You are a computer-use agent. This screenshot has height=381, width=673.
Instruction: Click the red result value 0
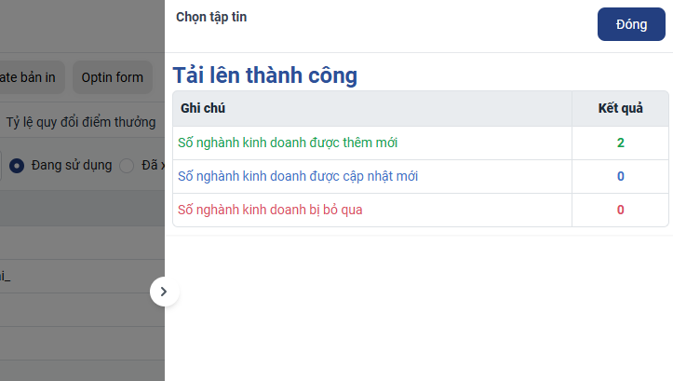pyautogui.click(x=620, y=210)
